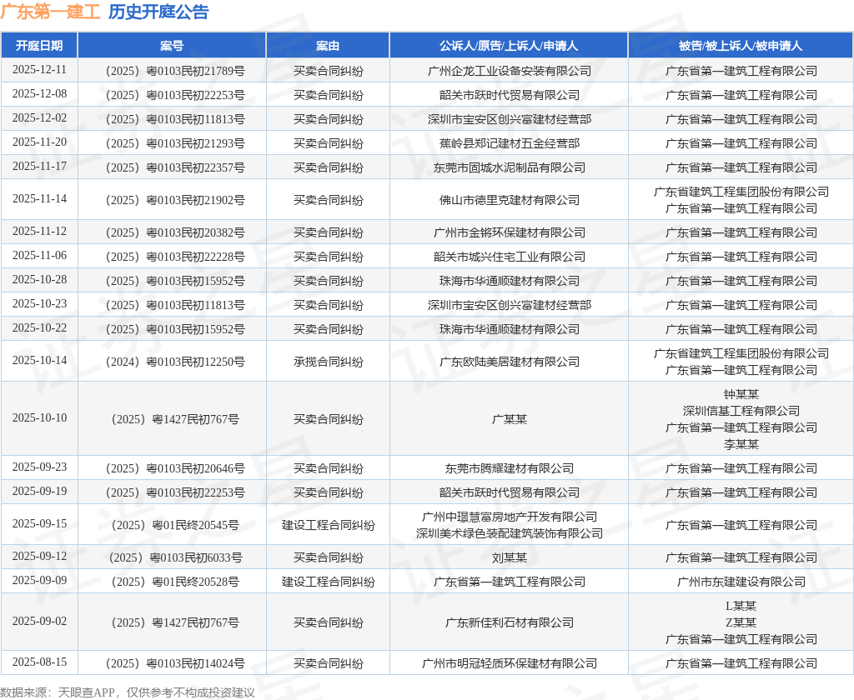Click 广东省建筑工程集团股份有限公司 in 2025-11-14 row
Image resolution: width=854 pixels, height=700 pixels.
coord(741,192)
